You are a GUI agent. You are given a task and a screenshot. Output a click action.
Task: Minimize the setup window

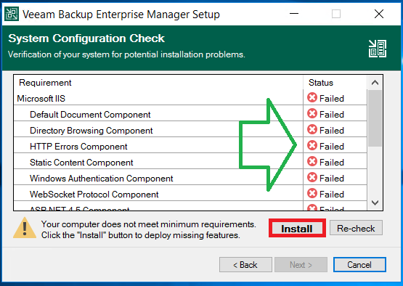point(294,14)
